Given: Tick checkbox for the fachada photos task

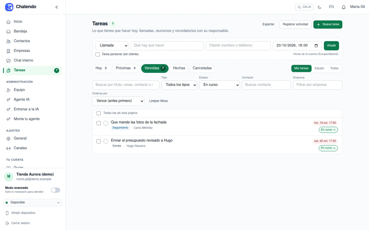Looking at the screenshot, I should pos(99,123).
